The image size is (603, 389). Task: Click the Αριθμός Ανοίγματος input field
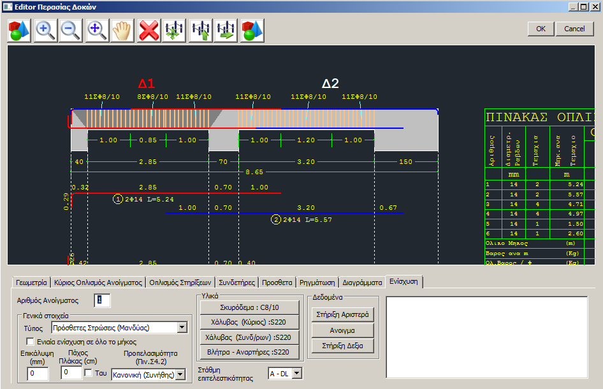[x=102, y=300]
